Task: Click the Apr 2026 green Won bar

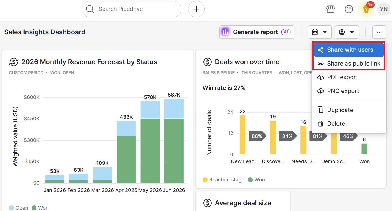Action: pos(126,159)
